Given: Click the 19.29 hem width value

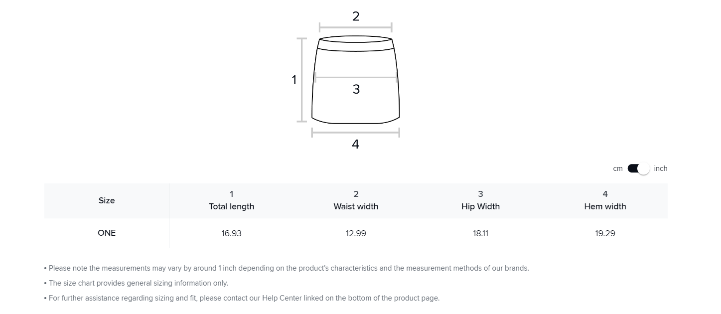Looking at the screenshot, I should (x=605, y=233).
